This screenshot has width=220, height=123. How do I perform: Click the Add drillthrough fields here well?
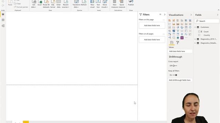pos(180,80)
